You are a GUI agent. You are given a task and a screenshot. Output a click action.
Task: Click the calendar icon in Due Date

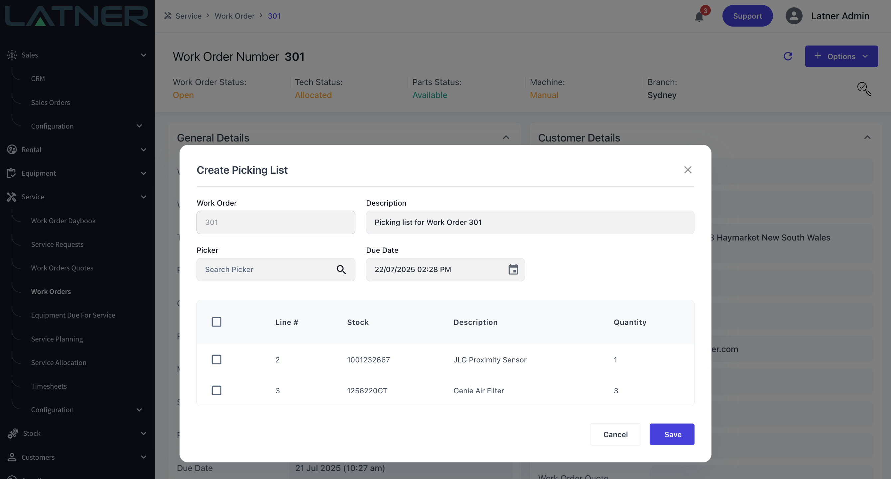(x=513, y=269)
